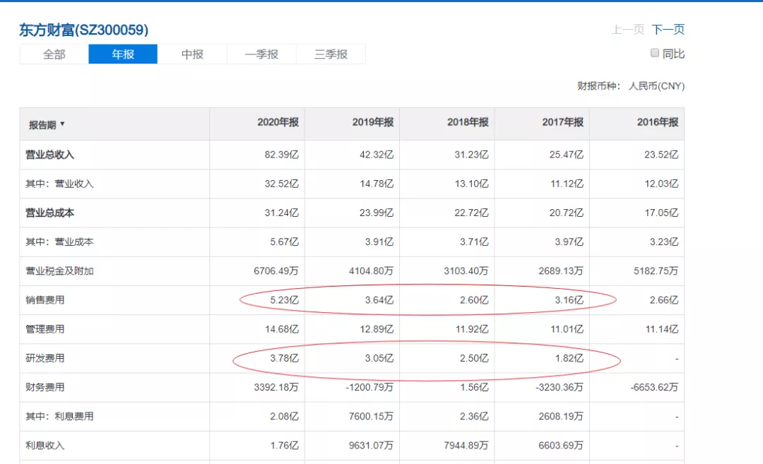
Task: Go to 下一页 link
Action: click(668, 30)
